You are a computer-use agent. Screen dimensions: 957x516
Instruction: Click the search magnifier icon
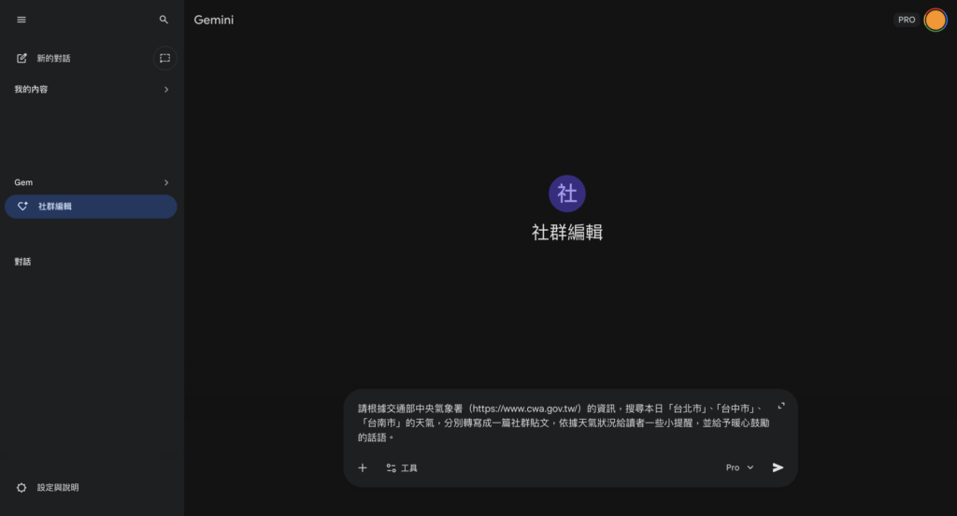164,20
